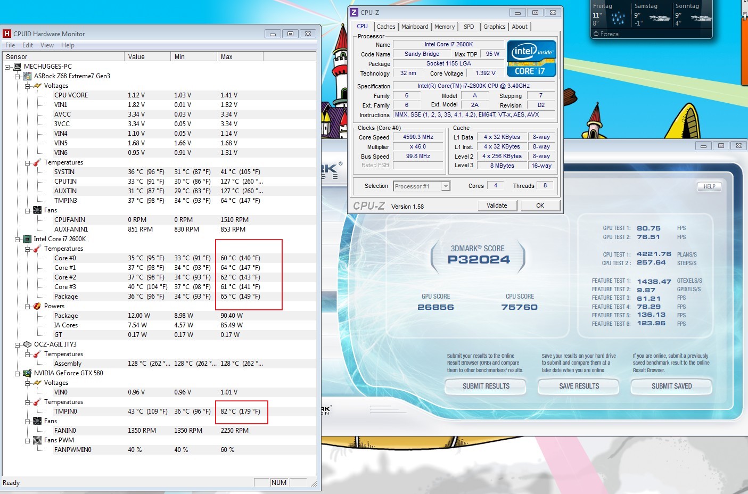The image size is (748, 494).
Task: Click the OK button in CPU-Z
Action: [540, 205]
